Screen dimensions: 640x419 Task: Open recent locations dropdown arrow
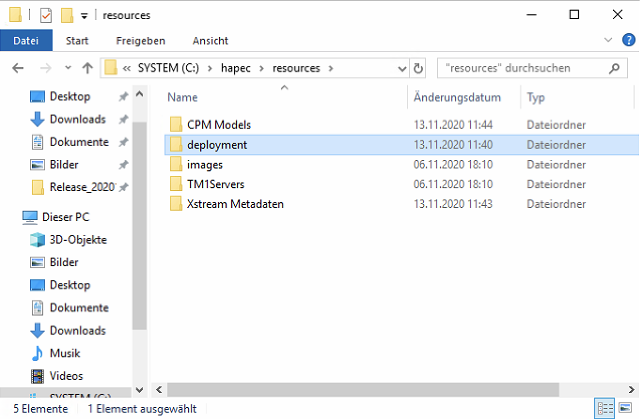tap(69, 69)
